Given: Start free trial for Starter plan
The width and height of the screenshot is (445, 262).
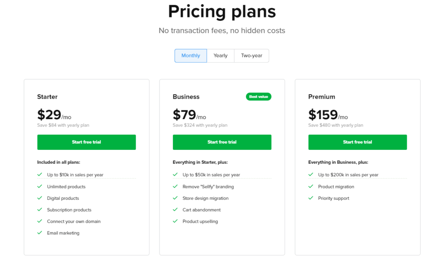Looking at the screenshot, I should coord(86,142).
